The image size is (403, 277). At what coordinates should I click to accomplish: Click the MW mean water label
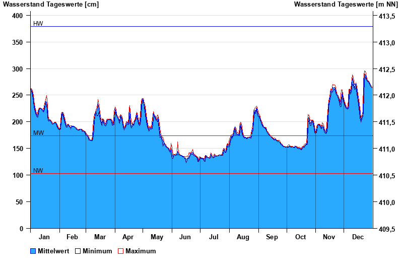pyautogui.click(x=38, y=133)
